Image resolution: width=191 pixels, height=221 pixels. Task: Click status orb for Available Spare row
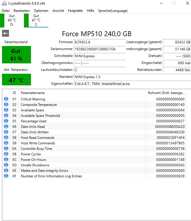point(6,110)
